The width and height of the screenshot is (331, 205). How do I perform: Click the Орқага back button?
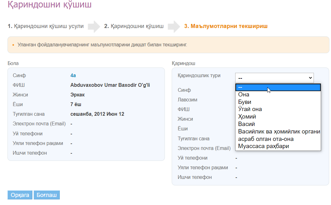(x=20, y=195)
